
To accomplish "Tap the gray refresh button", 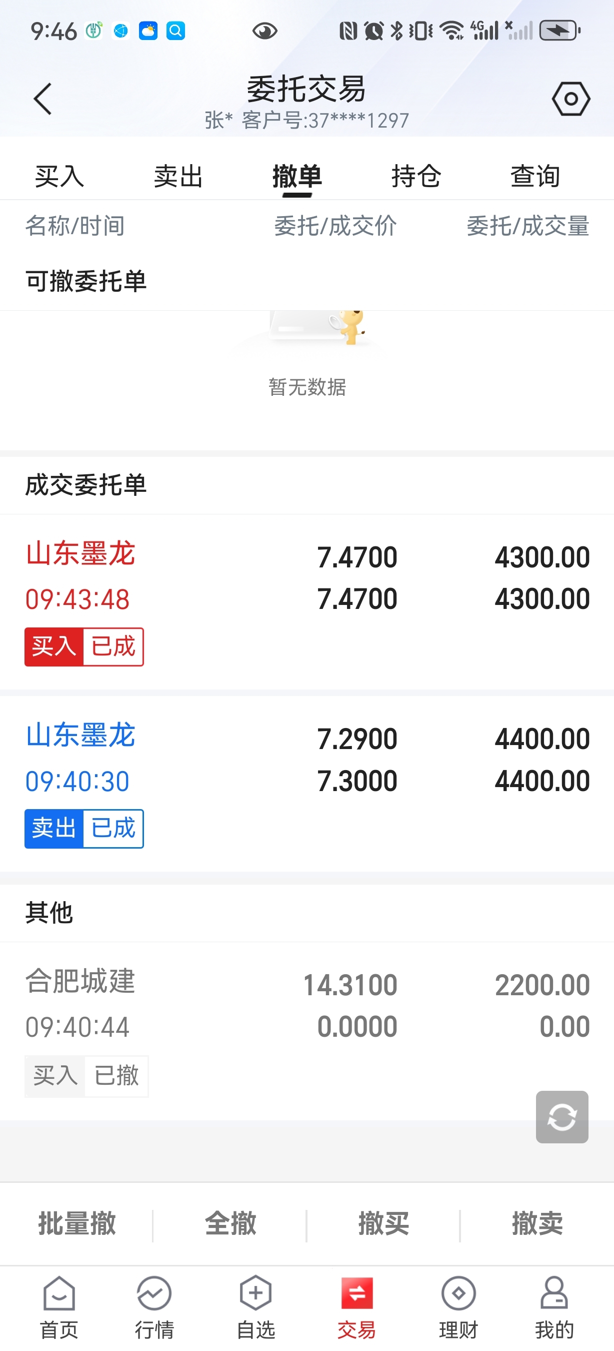I will 561,1116.
